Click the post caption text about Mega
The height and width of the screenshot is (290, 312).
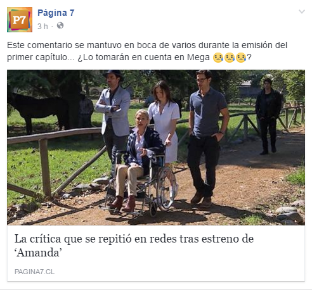pos(147,51)
